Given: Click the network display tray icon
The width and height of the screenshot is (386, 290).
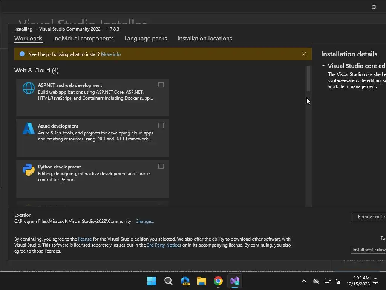Looking at the screenshot, I should pos(328,281).
